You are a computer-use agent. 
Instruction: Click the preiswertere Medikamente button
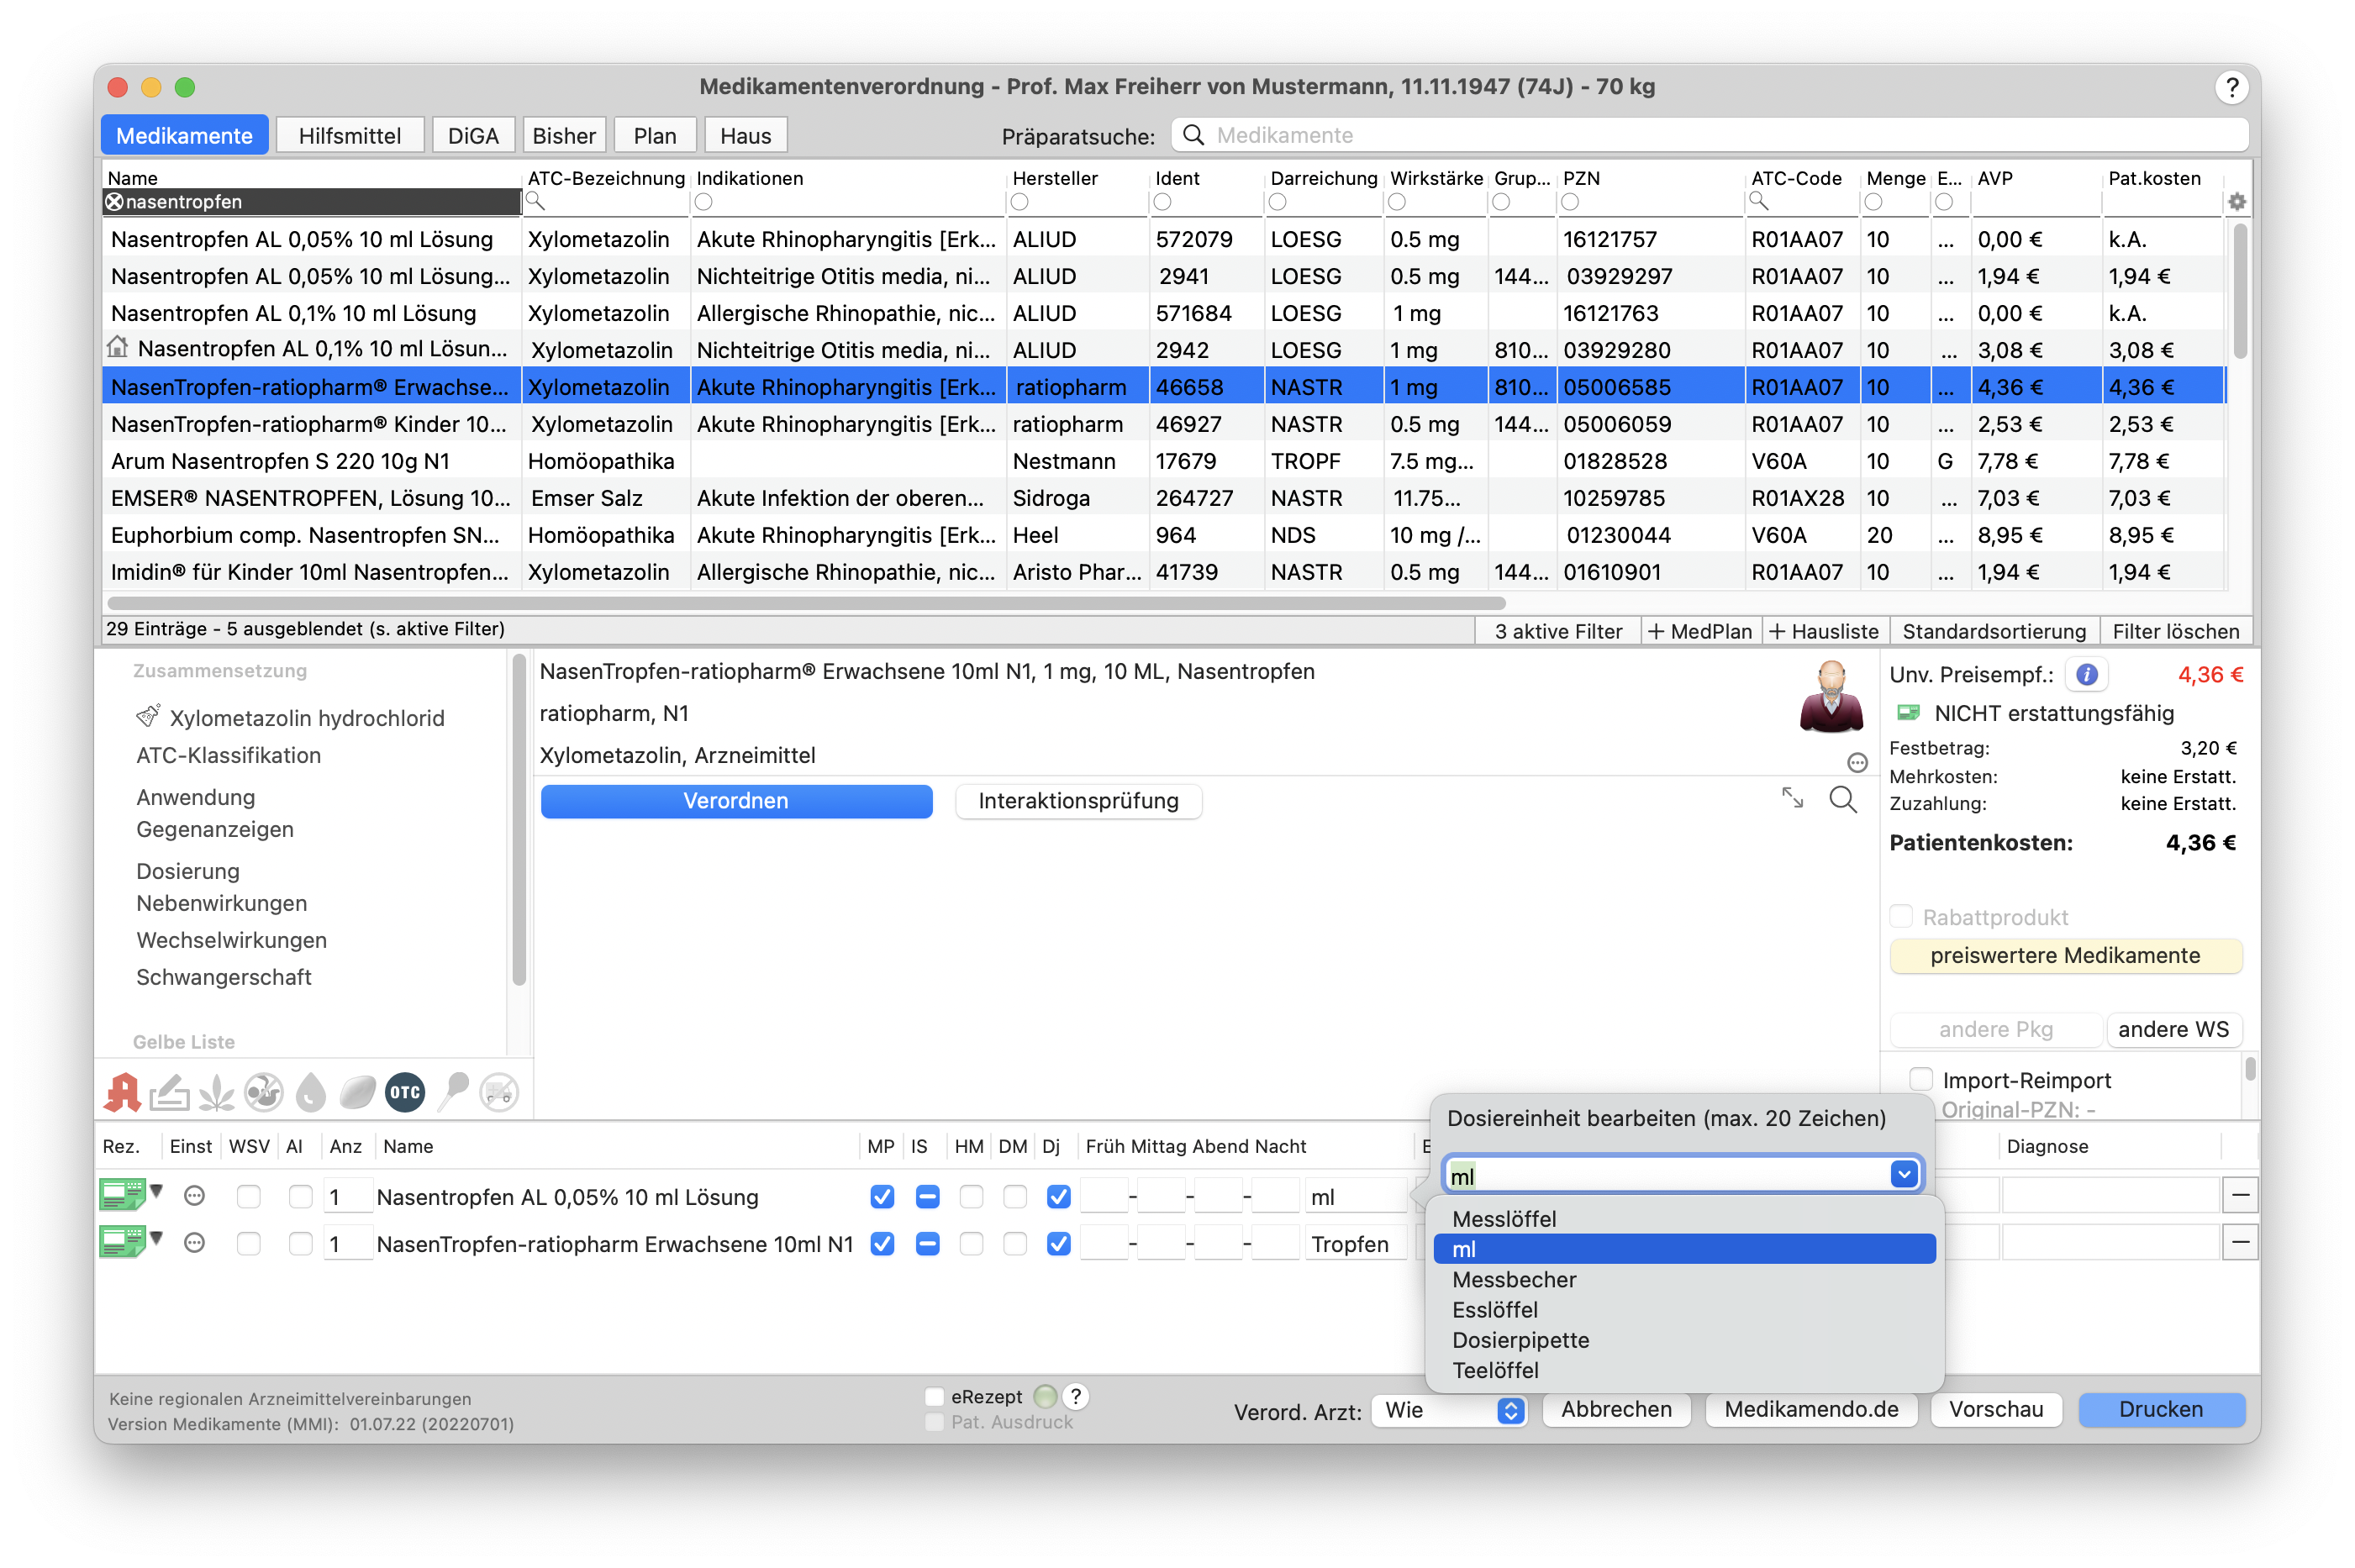point(2065,955)
